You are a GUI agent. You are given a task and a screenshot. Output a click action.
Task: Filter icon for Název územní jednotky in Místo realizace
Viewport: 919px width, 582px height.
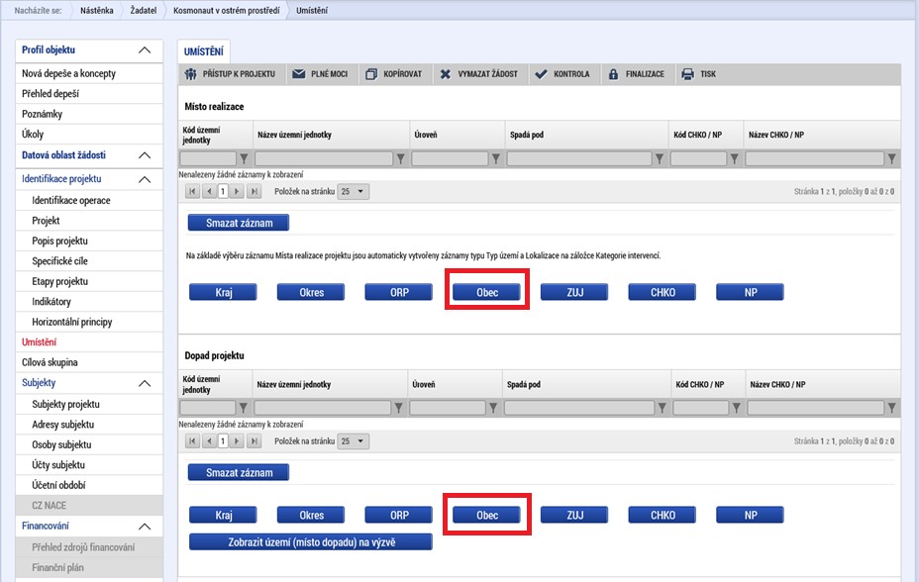400,158
